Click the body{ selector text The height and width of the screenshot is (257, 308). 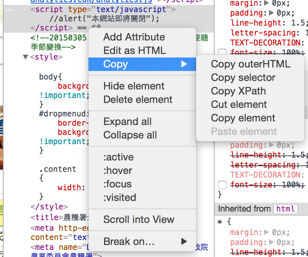point(51,77)
